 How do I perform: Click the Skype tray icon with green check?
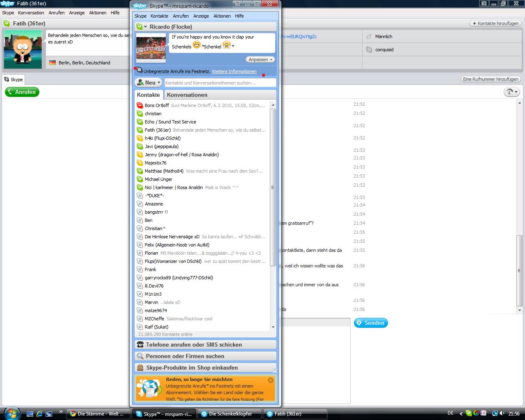click(468, 413)
